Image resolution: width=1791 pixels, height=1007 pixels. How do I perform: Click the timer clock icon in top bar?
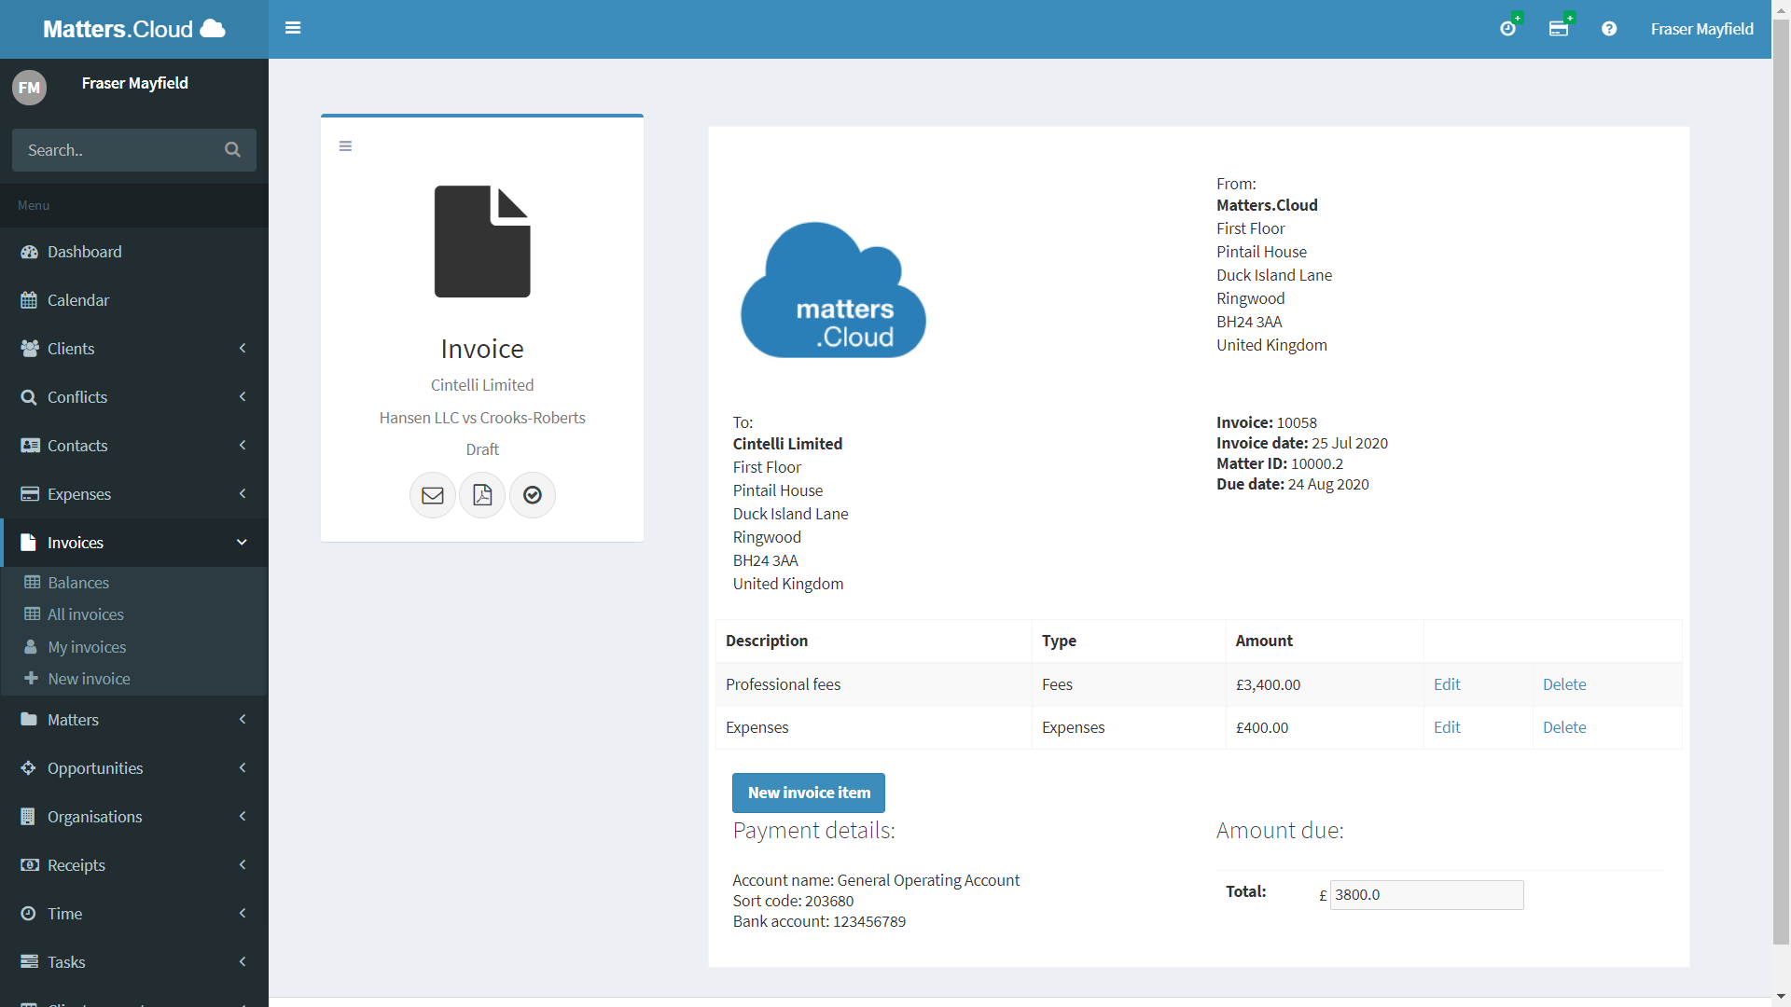1508,28
